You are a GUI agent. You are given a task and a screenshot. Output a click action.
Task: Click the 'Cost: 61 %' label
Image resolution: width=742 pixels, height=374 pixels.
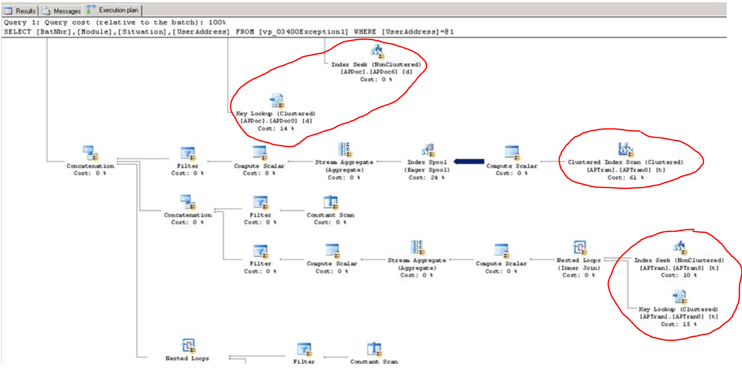625,178
